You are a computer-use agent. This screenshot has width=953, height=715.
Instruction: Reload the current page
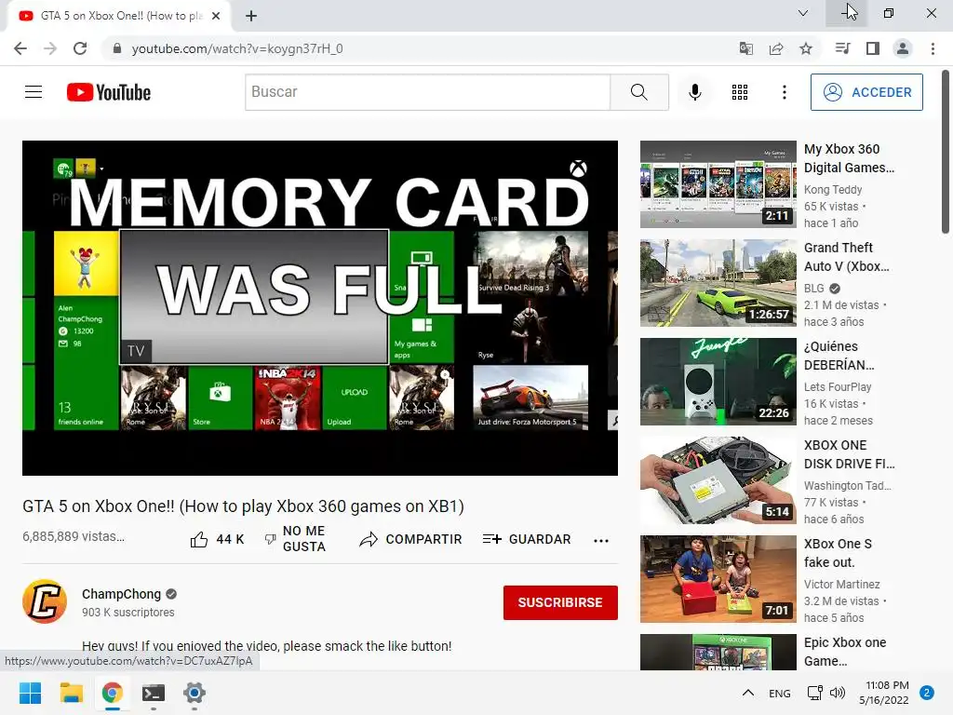80,48
